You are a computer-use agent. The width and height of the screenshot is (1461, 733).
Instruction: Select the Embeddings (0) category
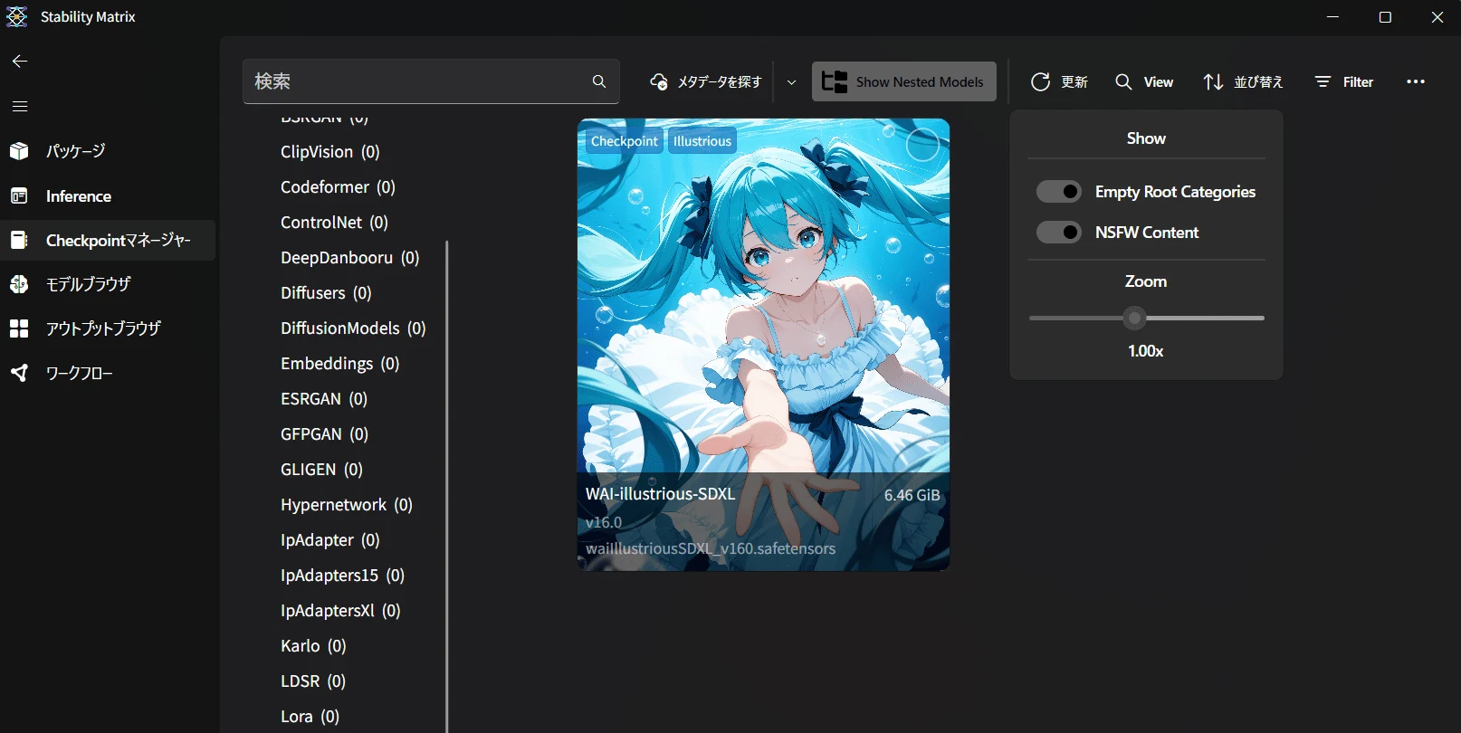click(339, 363)
